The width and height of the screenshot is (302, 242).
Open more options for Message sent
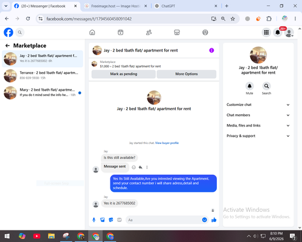point(147,167)
